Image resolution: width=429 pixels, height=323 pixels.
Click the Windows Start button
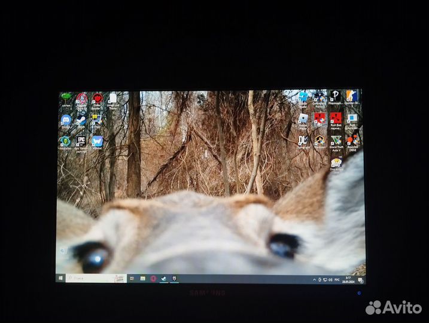pos(60,278)
